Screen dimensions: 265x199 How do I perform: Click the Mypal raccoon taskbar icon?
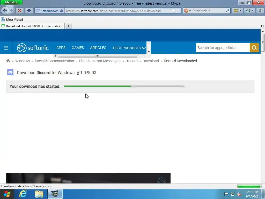click(55, 194)
